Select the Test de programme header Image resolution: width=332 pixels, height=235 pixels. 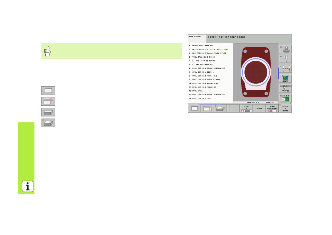click(x=226, y=37)
